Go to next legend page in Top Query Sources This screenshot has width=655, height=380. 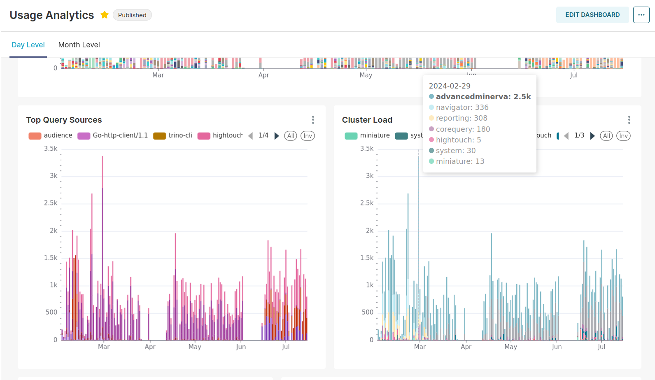(277, 136)
